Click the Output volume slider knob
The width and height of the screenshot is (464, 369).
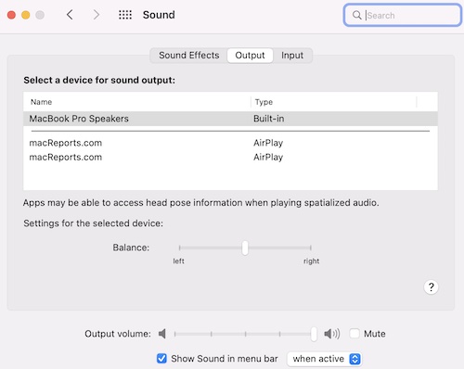(x=314, y=334)
